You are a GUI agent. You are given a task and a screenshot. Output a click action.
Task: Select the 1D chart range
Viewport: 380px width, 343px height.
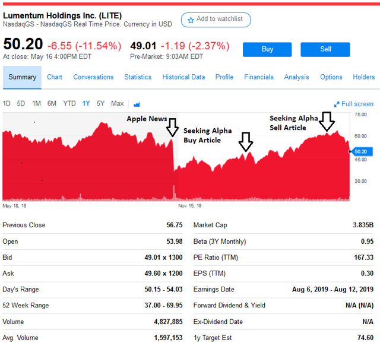pos(7,104)
